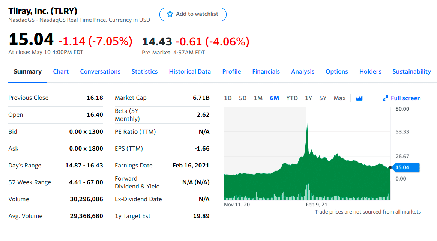Select the 5Y chart range
The height and width of the screenshot is (241, 437).
point(323,98)
